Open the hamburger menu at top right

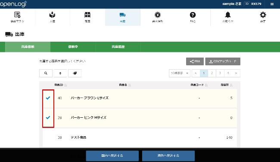pos(272,4)
